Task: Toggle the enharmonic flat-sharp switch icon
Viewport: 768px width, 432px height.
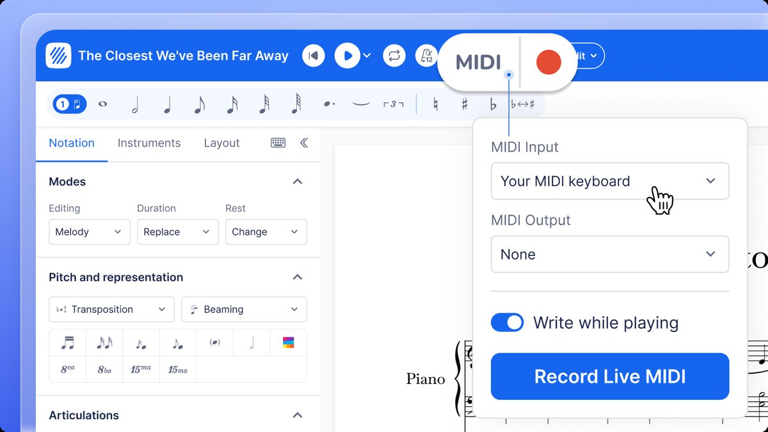Action: (523, 104)
